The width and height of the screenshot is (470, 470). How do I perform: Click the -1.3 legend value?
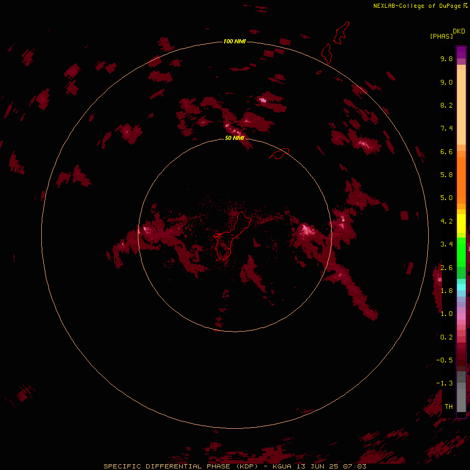click(444, 383)
